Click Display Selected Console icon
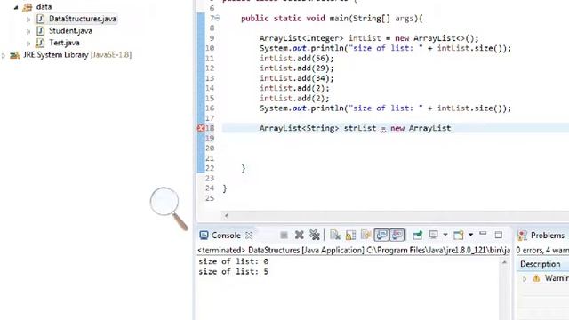Viewport: 569px width, 320px height. pyautogui.click(x=433, y=235)
